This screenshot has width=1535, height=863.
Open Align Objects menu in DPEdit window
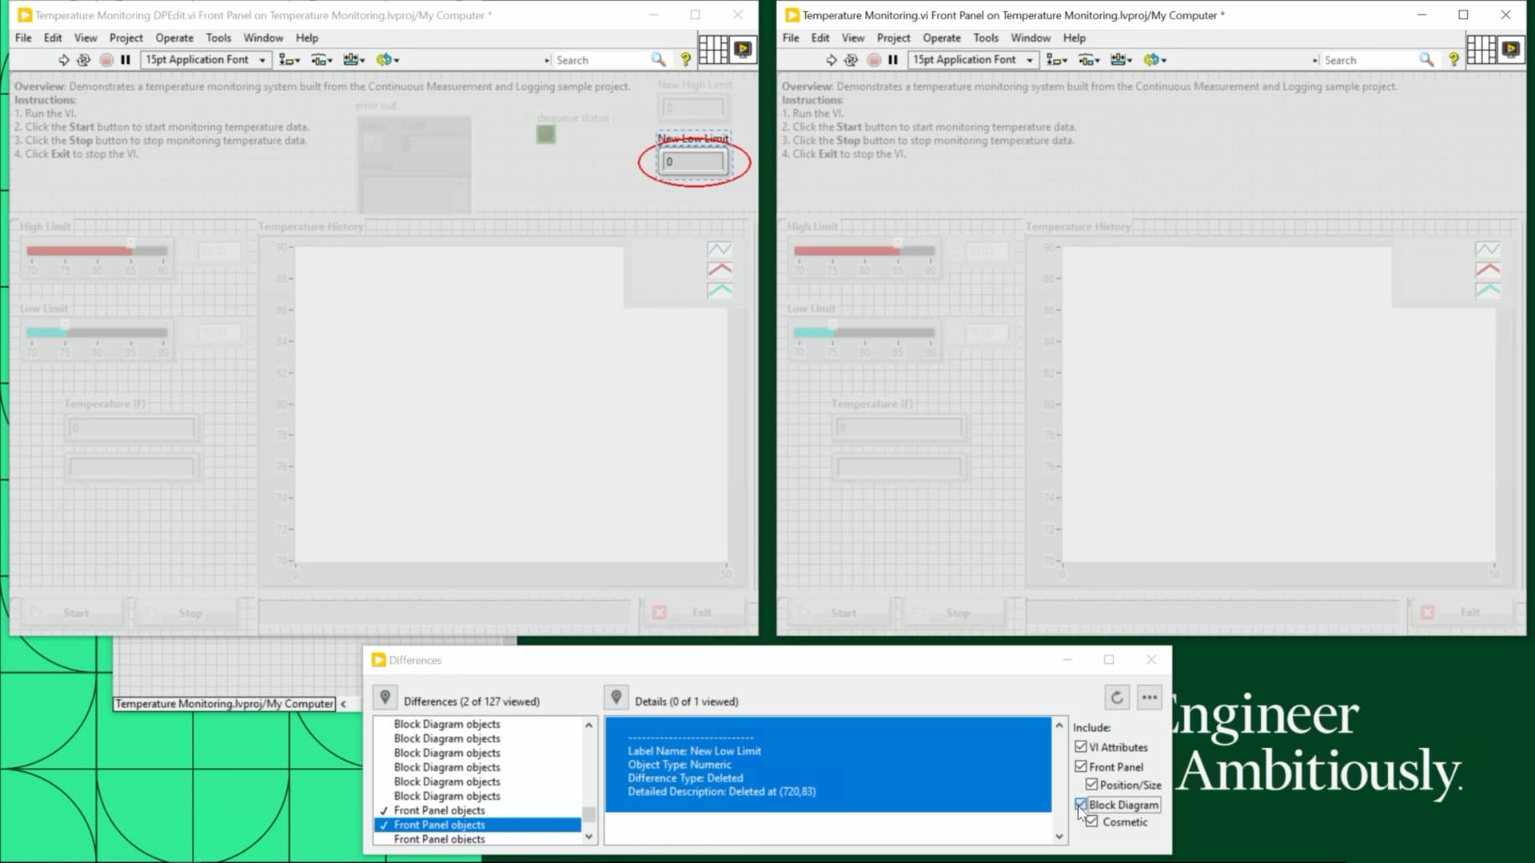coord(289,60)
